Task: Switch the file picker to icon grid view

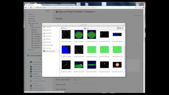Action: 118,28
